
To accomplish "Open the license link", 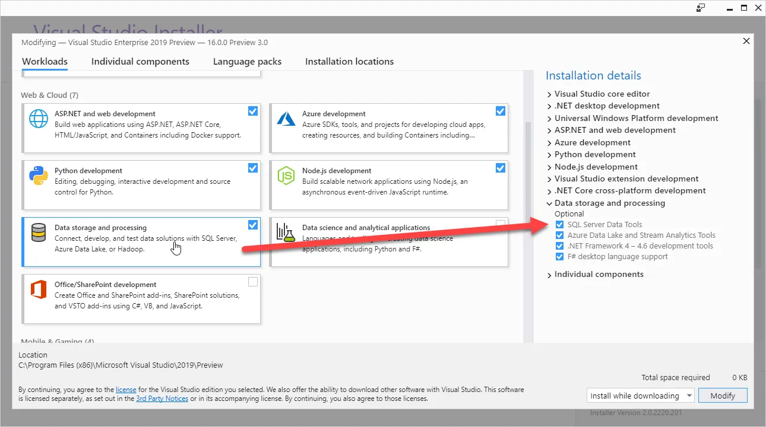I will coord(126,390).
